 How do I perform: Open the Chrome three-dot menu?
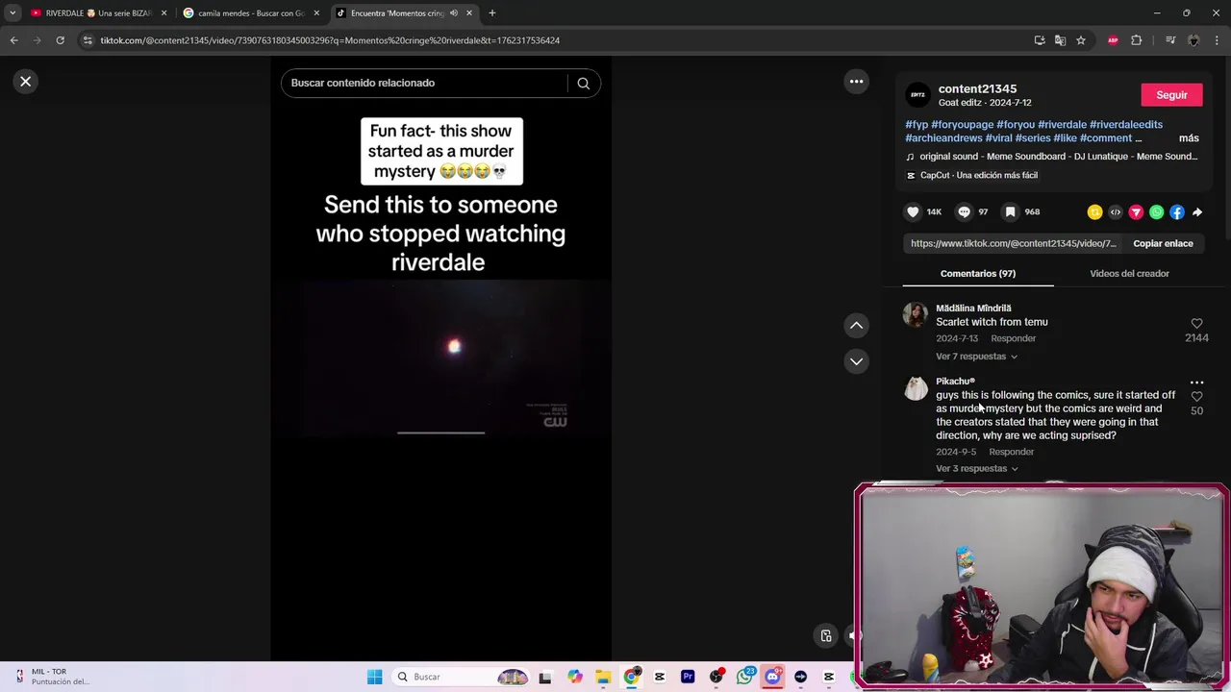pyautogui.click(x=1217, y=40)
